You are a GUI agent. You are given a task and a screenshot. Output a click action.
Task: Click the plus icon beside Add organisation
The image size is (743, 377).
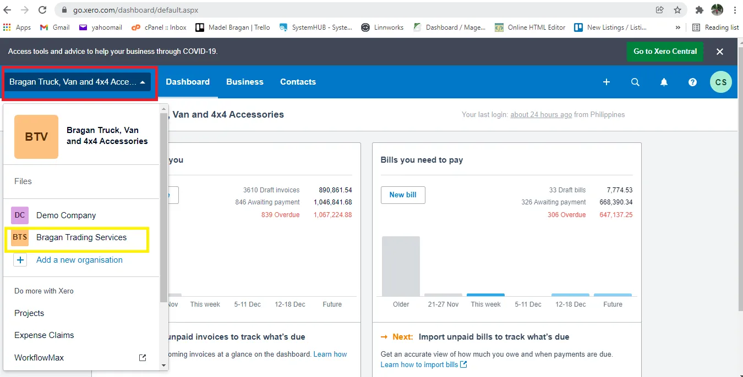pyautogui.click(x=20, y=260)
